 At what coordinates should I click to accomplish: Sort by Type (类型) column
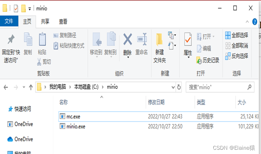pyautogui.click(x=201, y=102)
